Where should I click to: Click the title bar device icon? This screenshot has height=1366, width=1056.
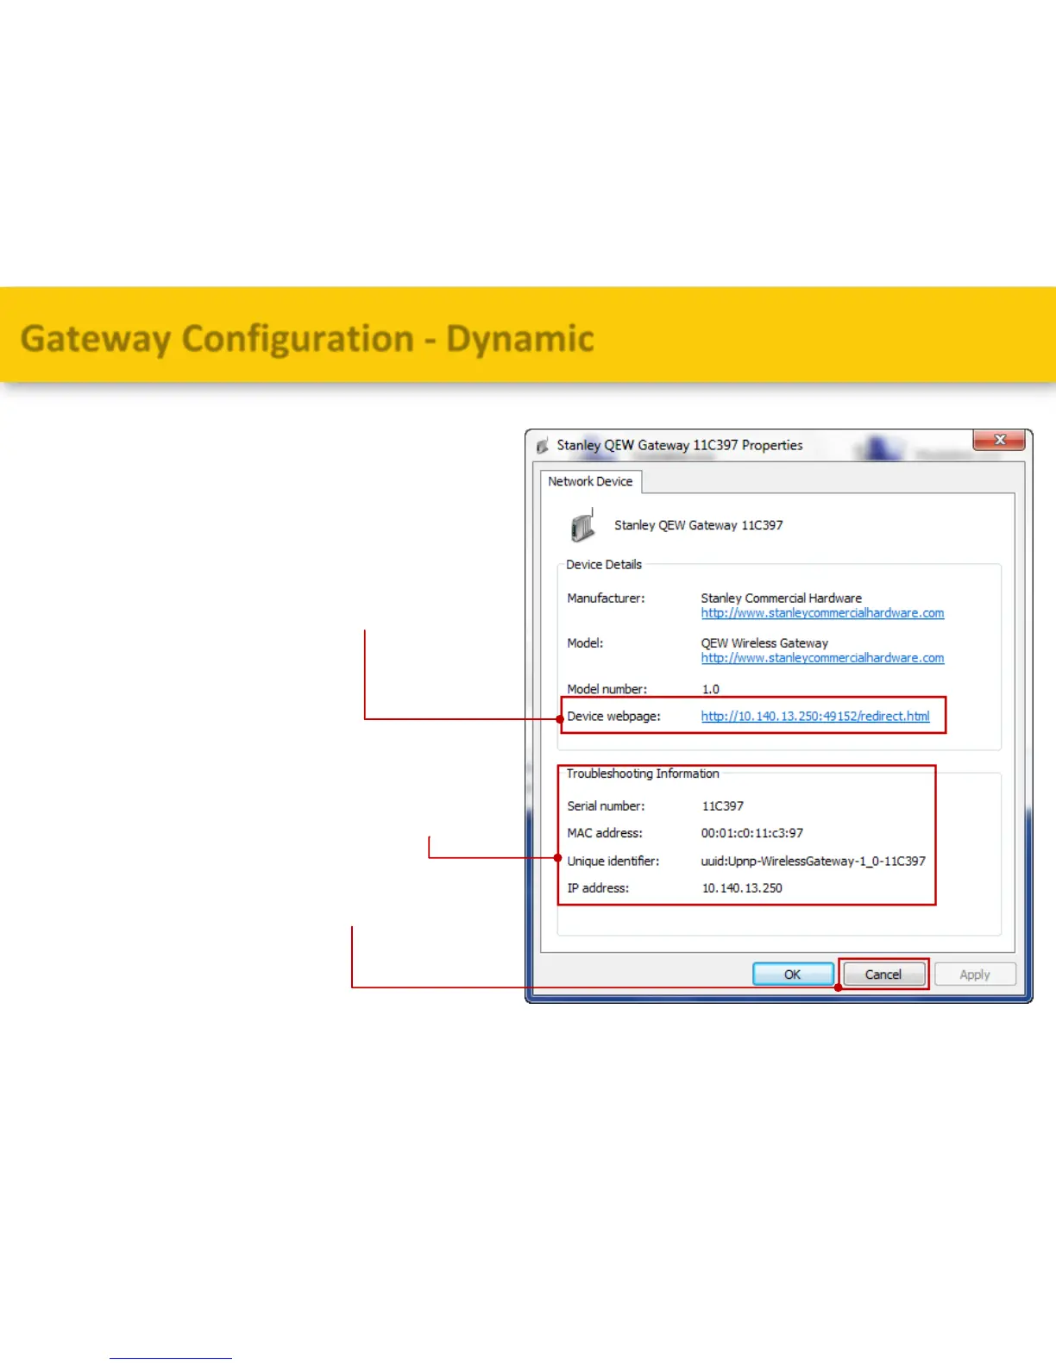(543, 446)
